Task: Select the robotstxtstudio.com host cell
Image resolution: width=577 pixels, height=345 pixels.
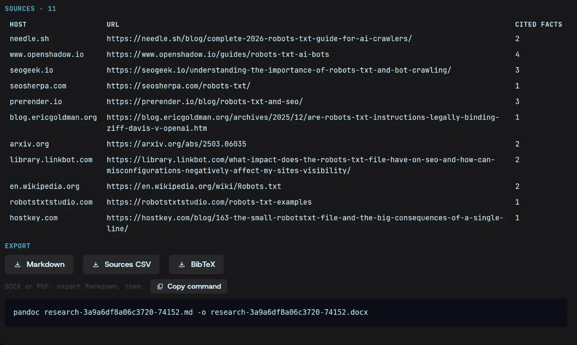Action: point(51,202)
